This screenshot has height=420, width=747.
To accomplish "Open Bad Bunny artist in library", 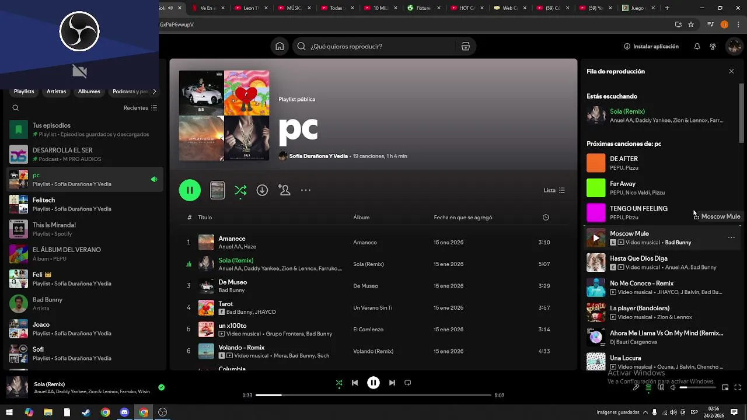I will [85, 304].
